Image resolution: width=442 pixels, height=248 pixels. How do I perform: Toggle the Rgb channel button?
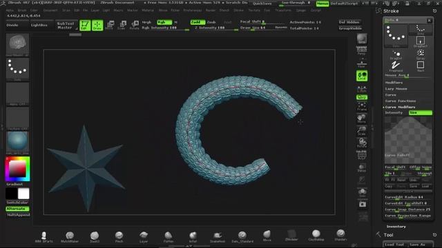click(164, 22)
